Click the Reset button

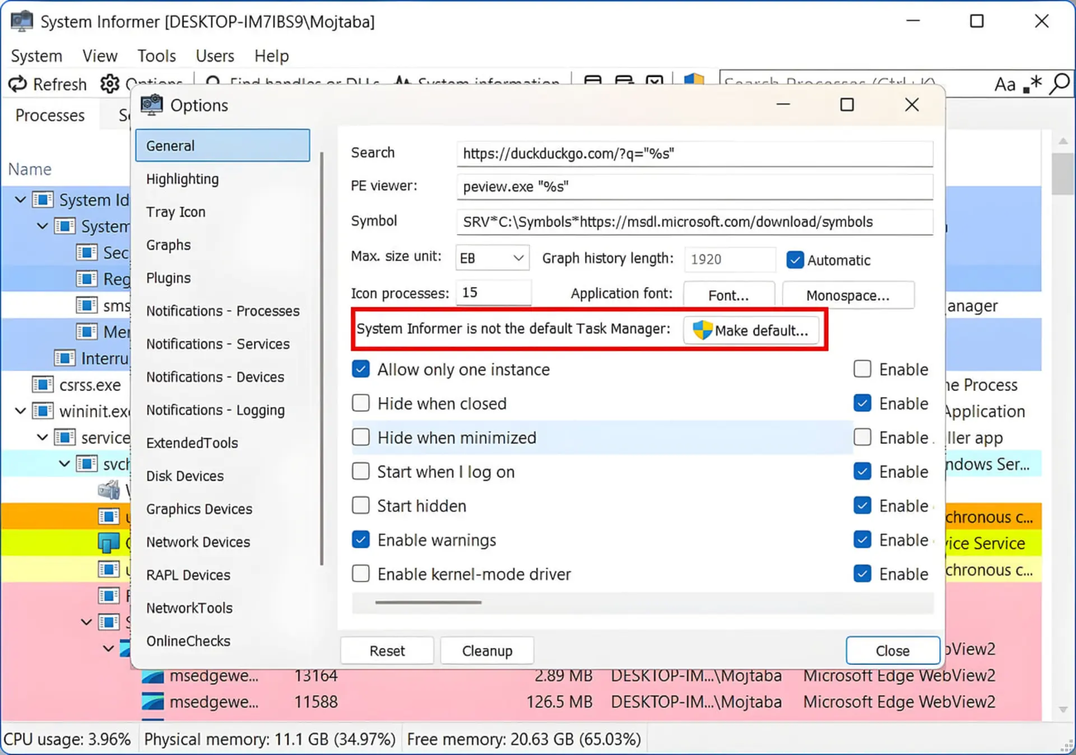tap(387, 651)
